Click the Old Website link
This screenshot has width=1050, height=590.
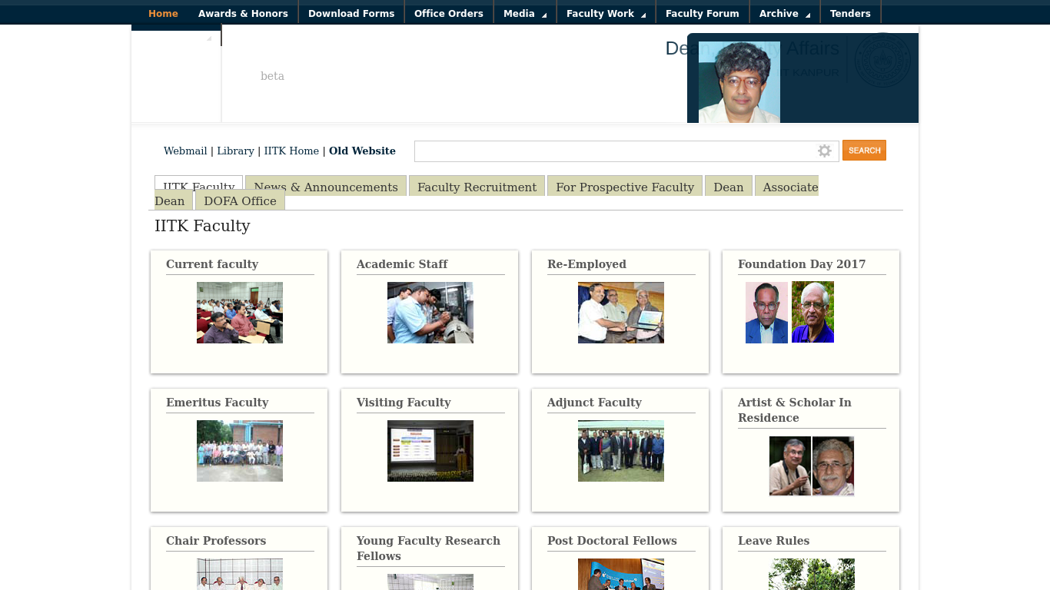(x=362, y=151)
